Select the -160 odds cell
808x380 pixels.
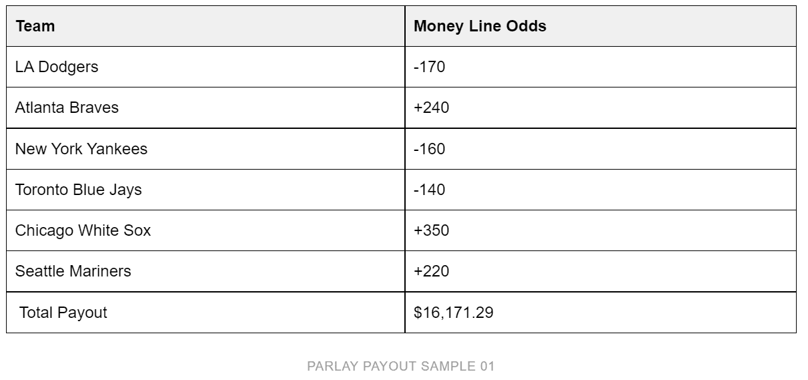pos(600,148)
